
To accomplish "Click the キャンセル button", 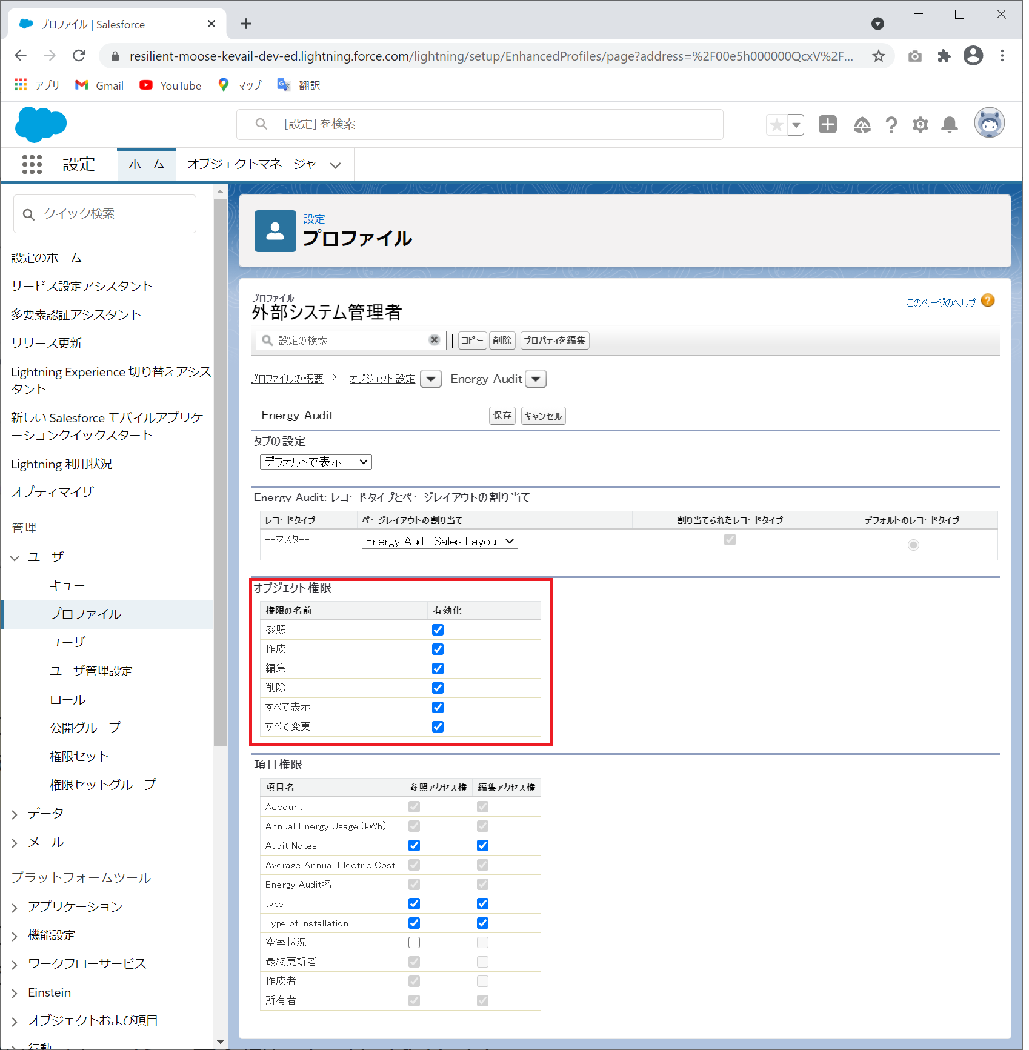I will click(543, 416).
